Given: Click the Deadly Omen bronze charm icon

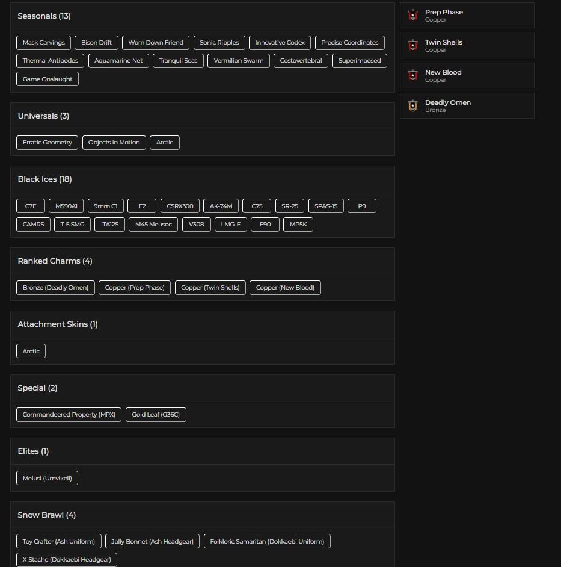Looking at the screenshot, I should tap(412, 106).
